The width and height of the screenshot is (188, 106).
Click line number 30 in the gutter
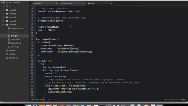tap(32, 61)
